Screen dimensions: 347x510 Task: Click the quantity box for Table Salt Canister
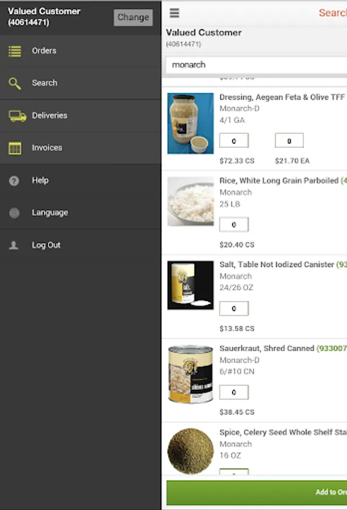pos(234,308)
